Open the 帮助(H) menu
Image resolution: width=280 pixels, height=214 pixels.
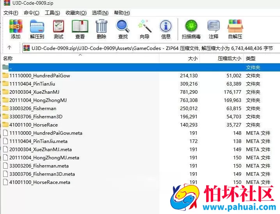tap(122, 13)
